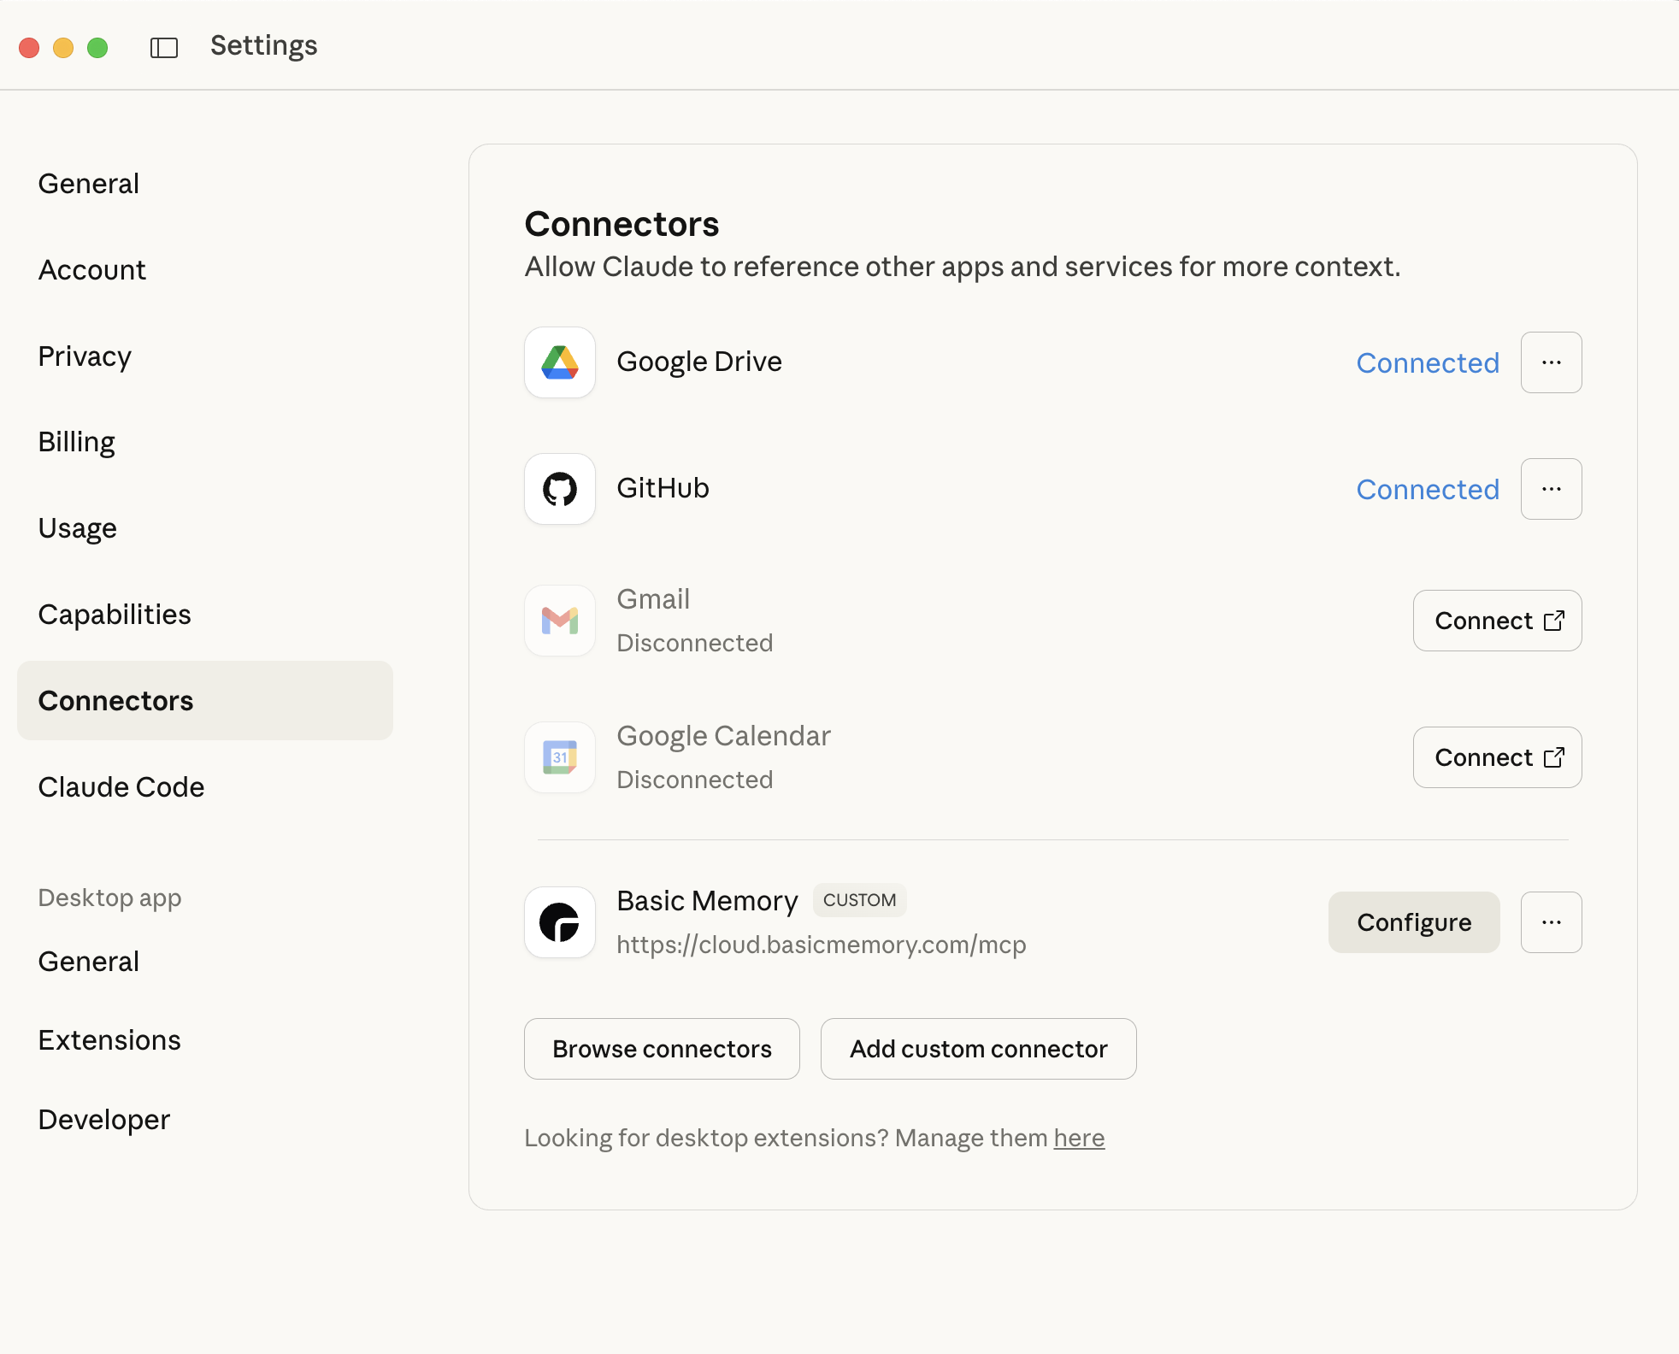Open the Google Drive options menu

[x=1551, y=362]
